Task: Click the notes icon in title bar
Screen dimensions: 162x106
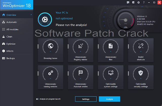Action: 133,3
